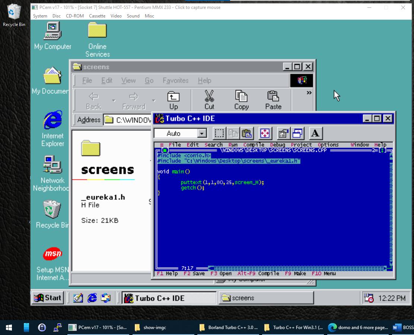Select Network Neighborhood desktop icon
Image resolution: width=414 pixels, height=335 pixels.
coord(51,173)
